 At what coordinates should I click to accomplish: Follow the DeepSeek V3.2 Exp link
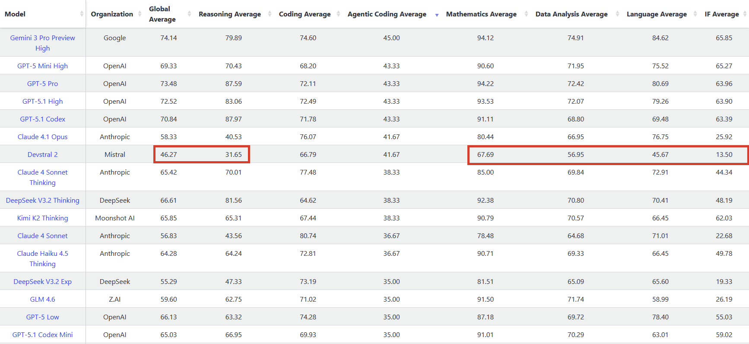(43, 281)
